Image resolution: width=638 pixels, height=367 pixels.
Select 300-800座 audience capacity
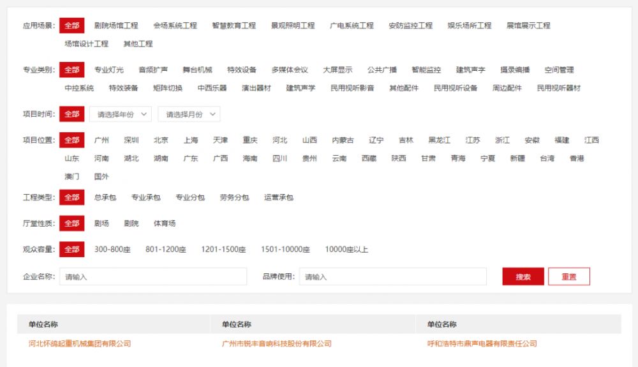point(112,250)
